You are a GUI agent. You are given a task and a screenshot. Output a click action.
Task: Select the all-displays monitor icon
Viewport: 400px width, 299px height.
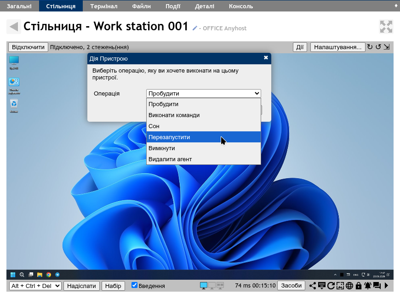click(220, 286)
